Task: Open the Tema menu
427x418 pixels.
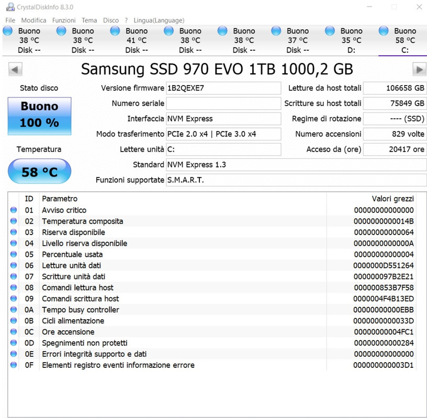Action: pos(89,20)
